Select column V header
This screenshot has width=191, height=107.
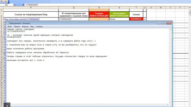click(151, 8)
